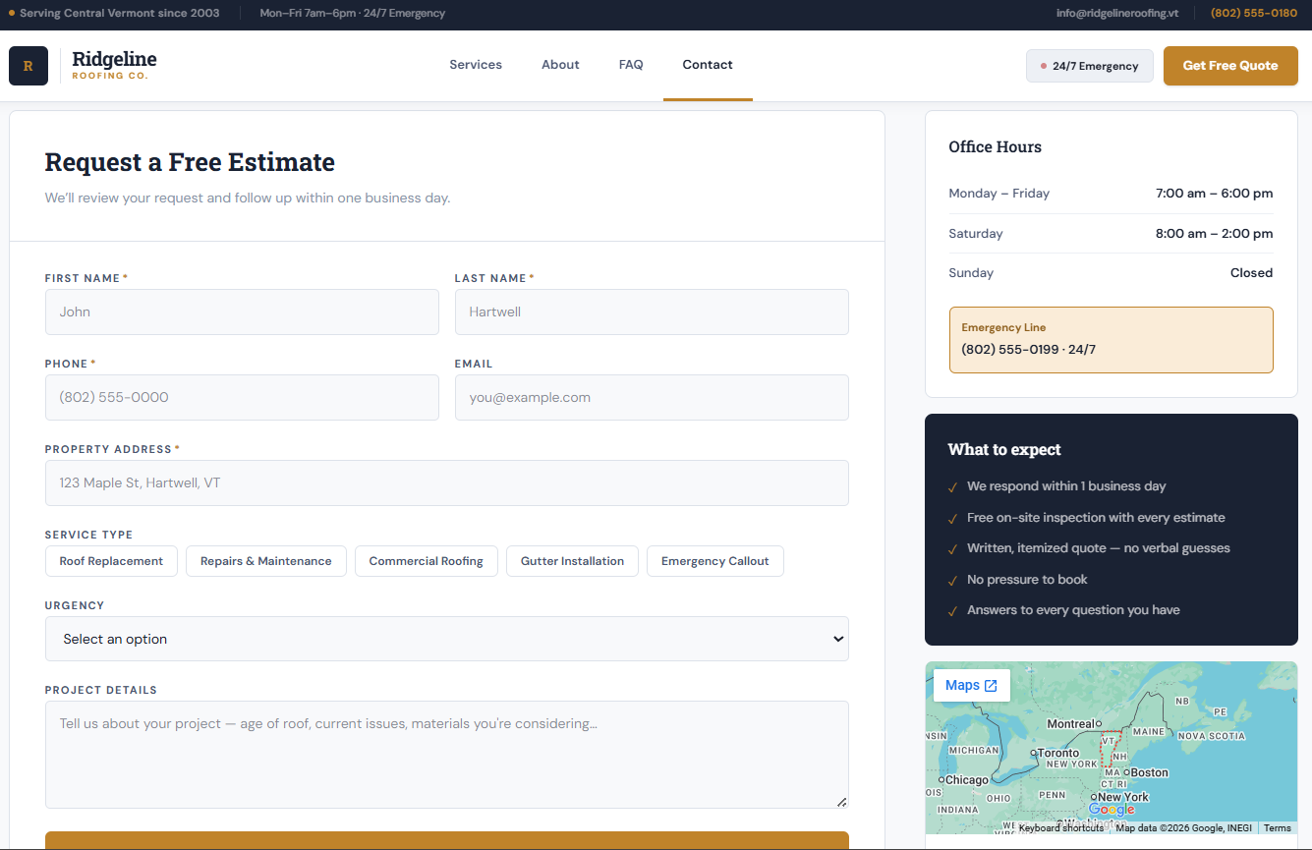This screenshot has width=1312, height=850.
Task: Select the Property Address field
Action: pos(447,482)
